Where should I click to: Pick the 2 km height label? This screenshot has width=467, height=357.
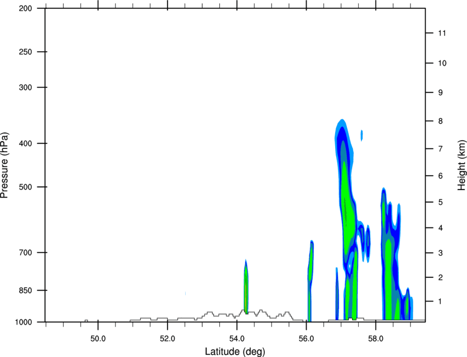441,277
